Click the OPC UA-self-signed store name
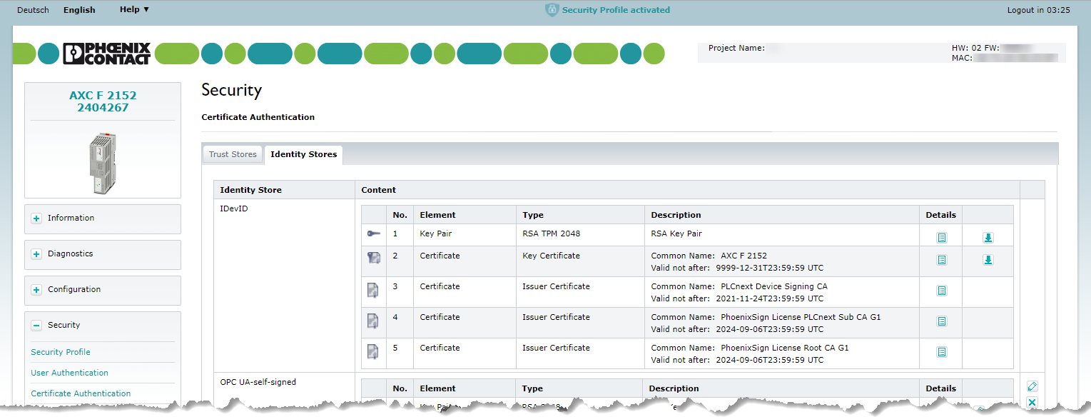Viewport: 1091px width, 417px height. click(258, 382)
